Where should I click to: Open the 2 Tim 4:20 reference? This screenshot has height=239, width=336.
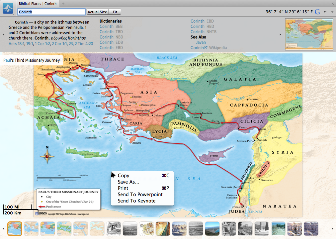[x=84, y=44]
